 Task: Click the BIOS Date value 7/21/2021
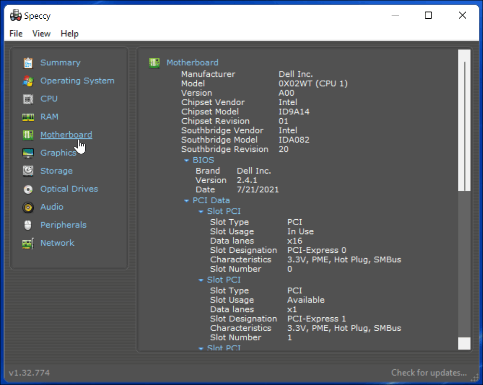click(258, 189)
